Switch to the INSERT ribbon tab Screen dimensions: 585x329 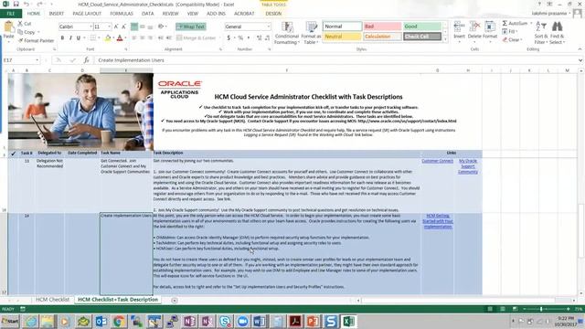click(57, 14)
